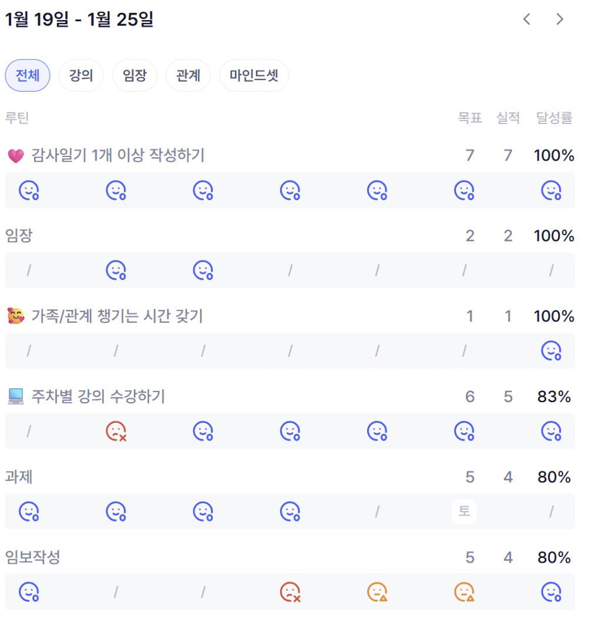Image resolution: width=591 pixels, height=635 pixels.
Task: Show the 마인드셋 filter tab
Action: point(254,76)
